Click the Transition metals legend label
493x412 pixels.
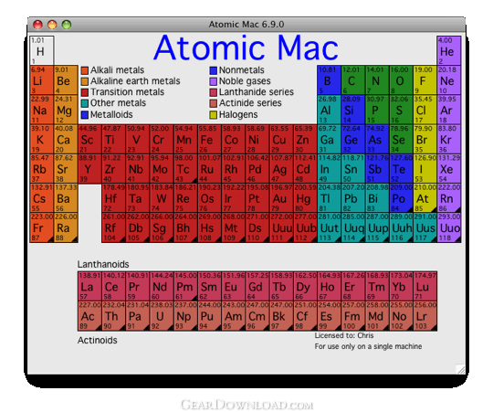pos(127,92)
